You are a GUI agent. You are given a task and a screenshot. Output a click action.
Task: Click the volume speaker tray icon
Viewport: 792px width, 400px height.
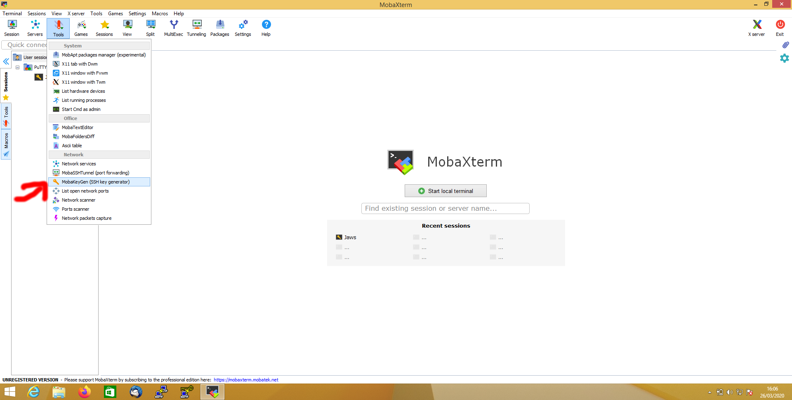point(730,392)
